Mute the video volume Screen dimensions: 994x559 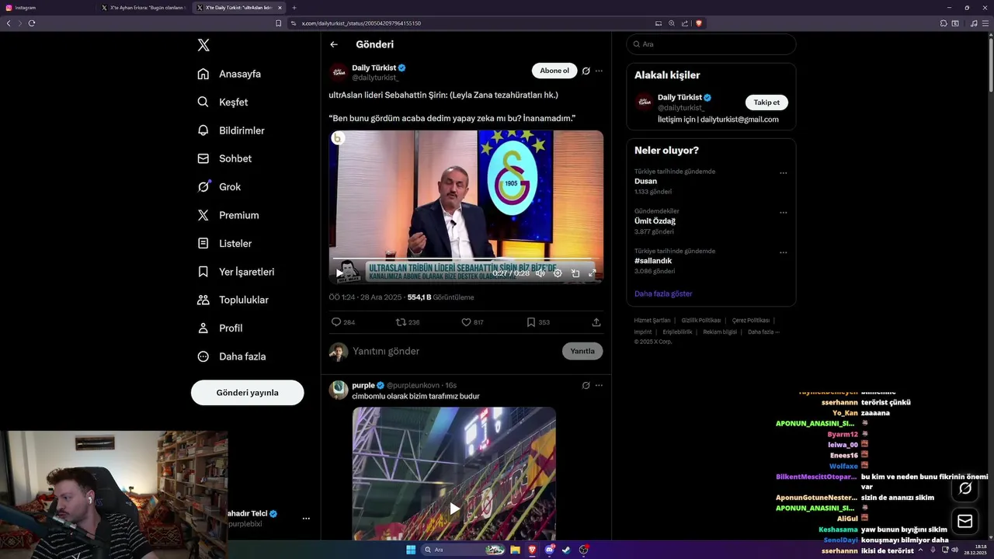(x=540, y=273)
